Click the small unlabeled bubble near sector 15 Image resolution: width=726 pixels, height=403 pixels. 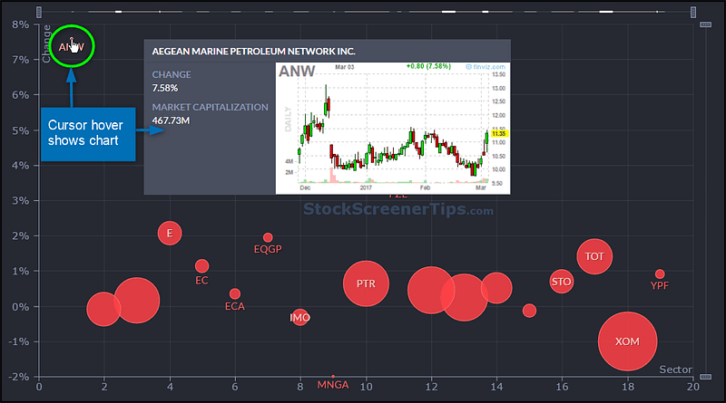pos(529,311)
